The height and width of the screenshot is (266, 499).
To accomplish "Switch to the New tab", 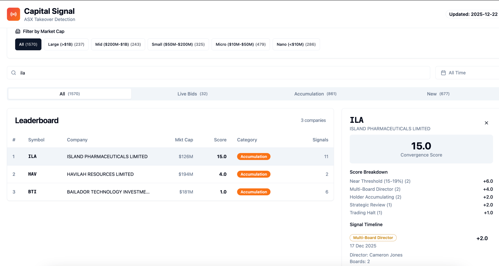I will click(438, 94).
